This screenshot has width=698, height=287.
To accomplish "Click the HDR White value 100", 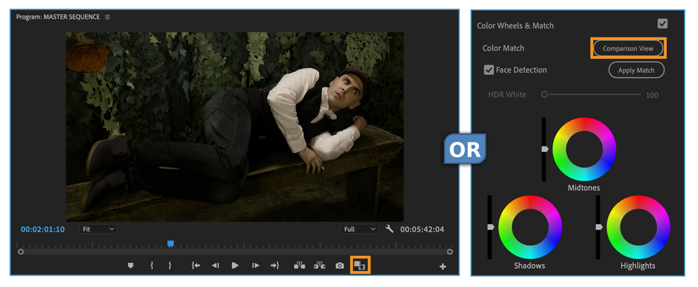I will [x=652, y=95].
